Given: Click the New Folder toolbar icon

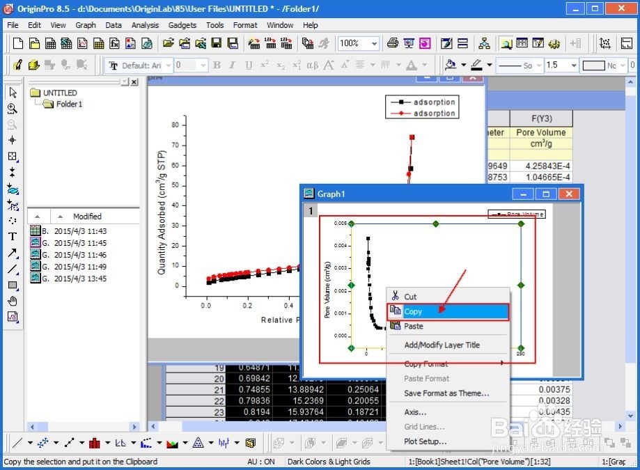Looking at the screenshot, I should pos(34,43).
